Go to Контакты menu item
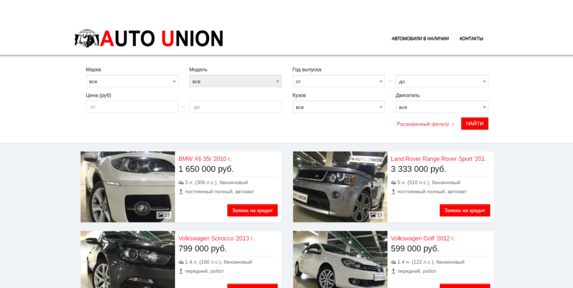Viewport: 573px width, 288px height. [x=471, y=39]
